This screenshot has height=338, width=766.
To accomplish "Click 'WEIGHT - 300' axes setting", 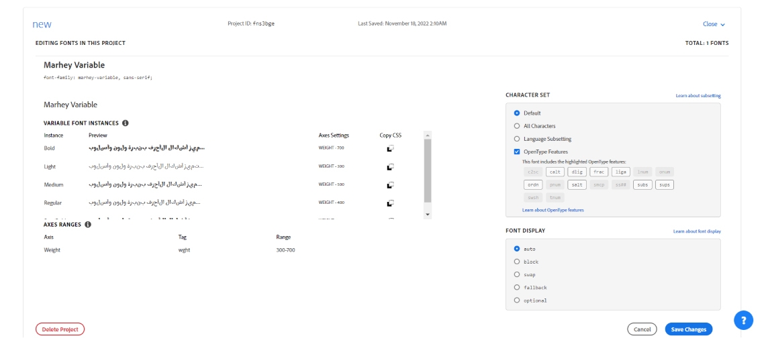I will click(x=331, y=166).
